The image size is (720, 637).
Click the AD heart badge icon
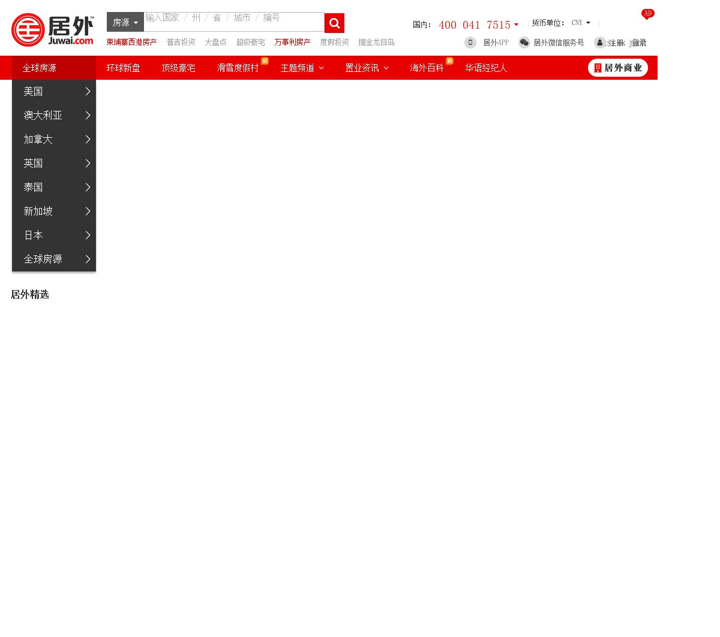pos(647,14)
